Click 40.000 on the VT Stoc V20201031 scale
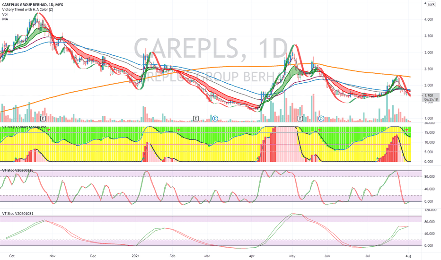441x260 pixels. click(x=429, y=234)
